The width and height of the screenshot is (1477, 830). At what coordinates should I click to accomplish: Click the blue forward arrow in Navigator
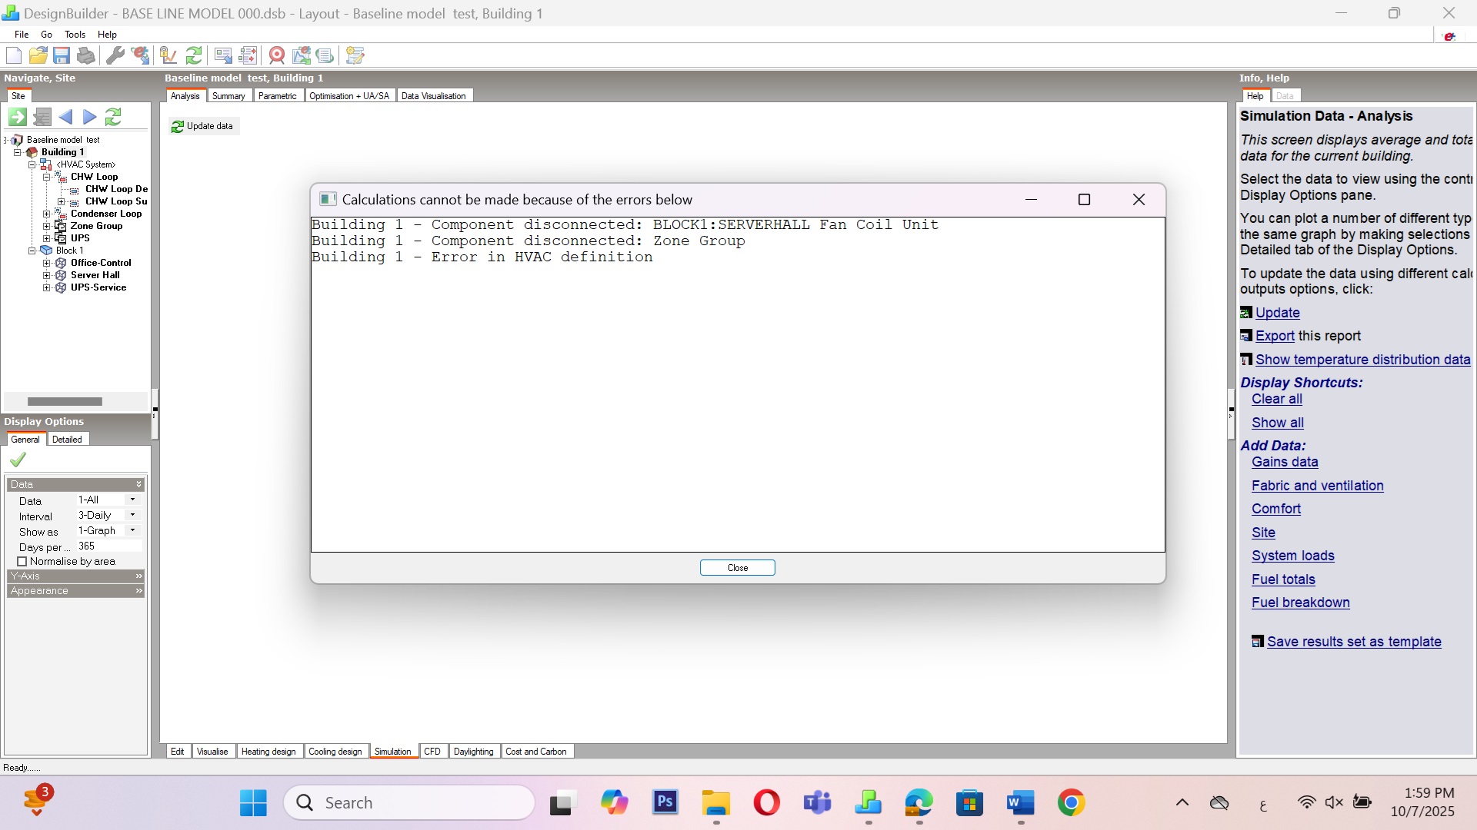tap(90, 117)
